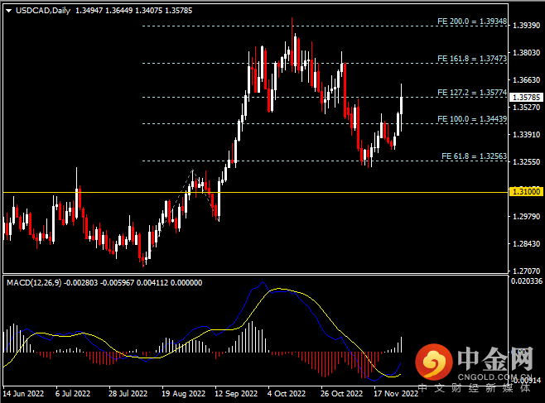Image resolution: width=545 pixels, height=403 pixels.
Task: Click the 19 Aug 2022 date marker
Action: (182, 395)
